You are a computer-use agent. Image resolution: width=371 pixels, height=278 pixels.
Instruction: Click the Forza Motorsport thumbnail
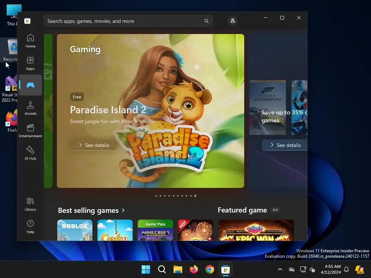tap(268, 108)
